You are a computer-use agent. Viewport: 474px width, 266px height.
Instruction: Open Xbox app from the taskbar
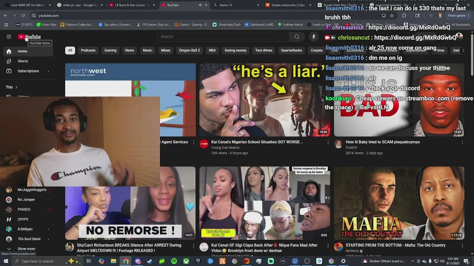(x=186, y=261)
